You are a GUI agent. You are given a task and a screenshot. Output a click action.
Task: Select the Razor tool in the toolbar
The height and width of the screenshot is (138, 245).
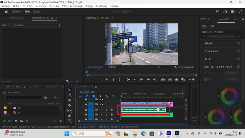click(70, 105)
